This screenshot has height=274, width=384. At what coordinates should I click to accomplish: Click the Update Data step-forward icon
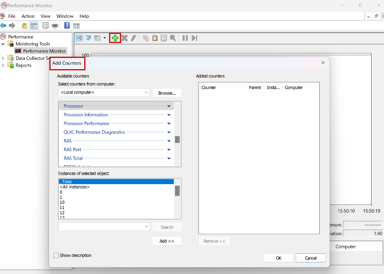tap(194, 38)
